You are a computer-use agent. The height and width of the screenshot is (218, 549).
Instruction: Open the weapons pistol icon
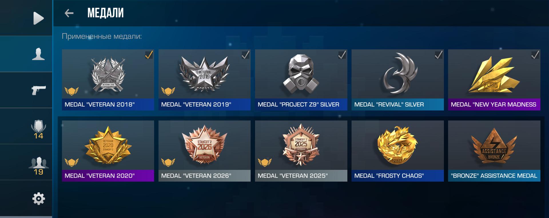tap(38, 90)
